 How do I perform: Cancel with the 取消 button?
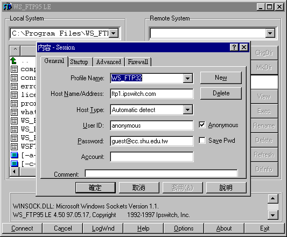pos(139,187)
